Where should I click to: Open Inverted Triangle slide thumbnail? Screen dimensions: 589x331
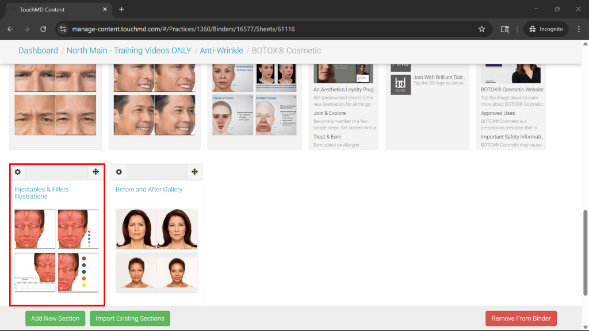(x=276, y=115)
